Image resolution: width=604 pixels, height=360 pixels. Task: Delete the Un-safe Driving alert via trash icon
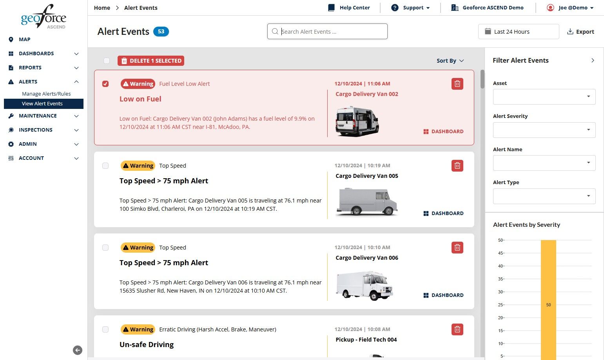(457, 329)
